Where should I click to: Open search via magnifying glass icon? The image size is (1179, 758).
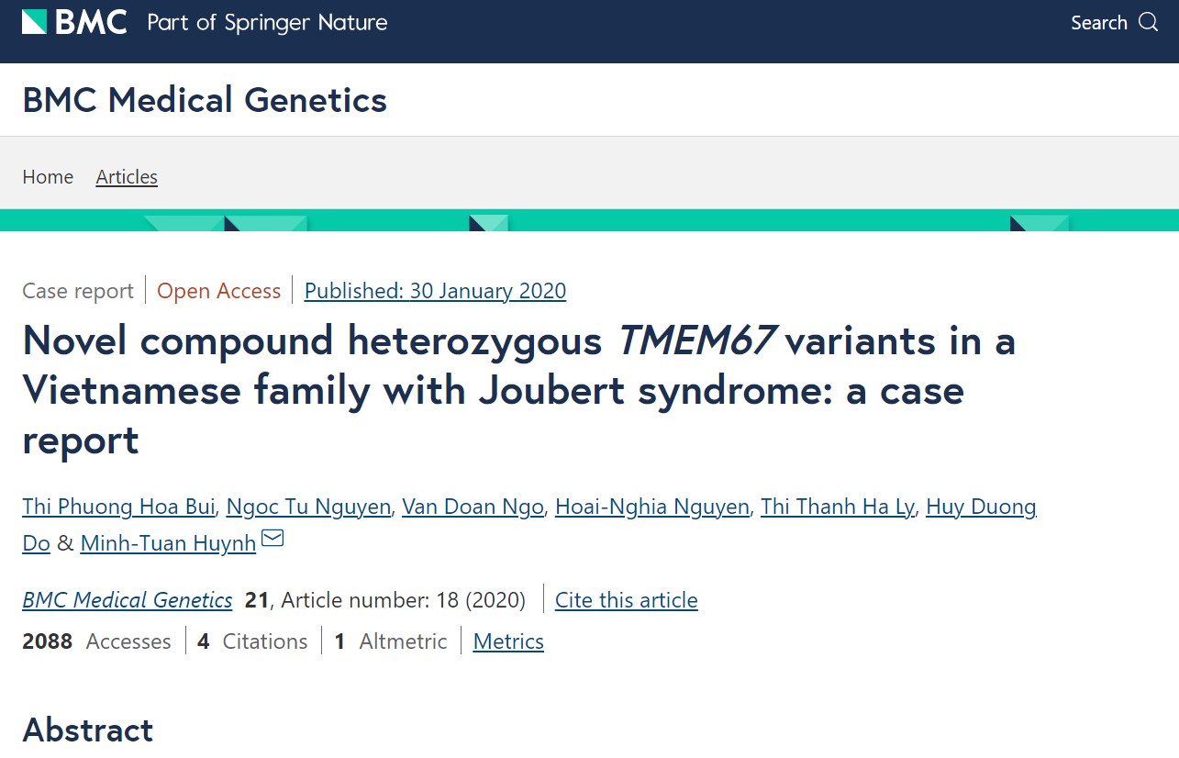click(1149, 22)
